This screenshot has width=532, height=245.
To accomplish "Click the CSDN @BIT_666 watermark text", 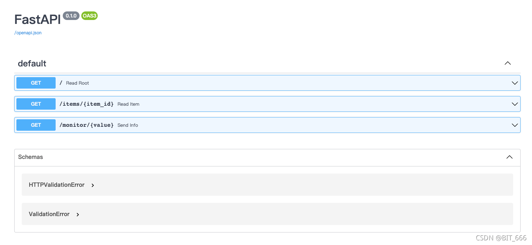I will tap(501, 237).
